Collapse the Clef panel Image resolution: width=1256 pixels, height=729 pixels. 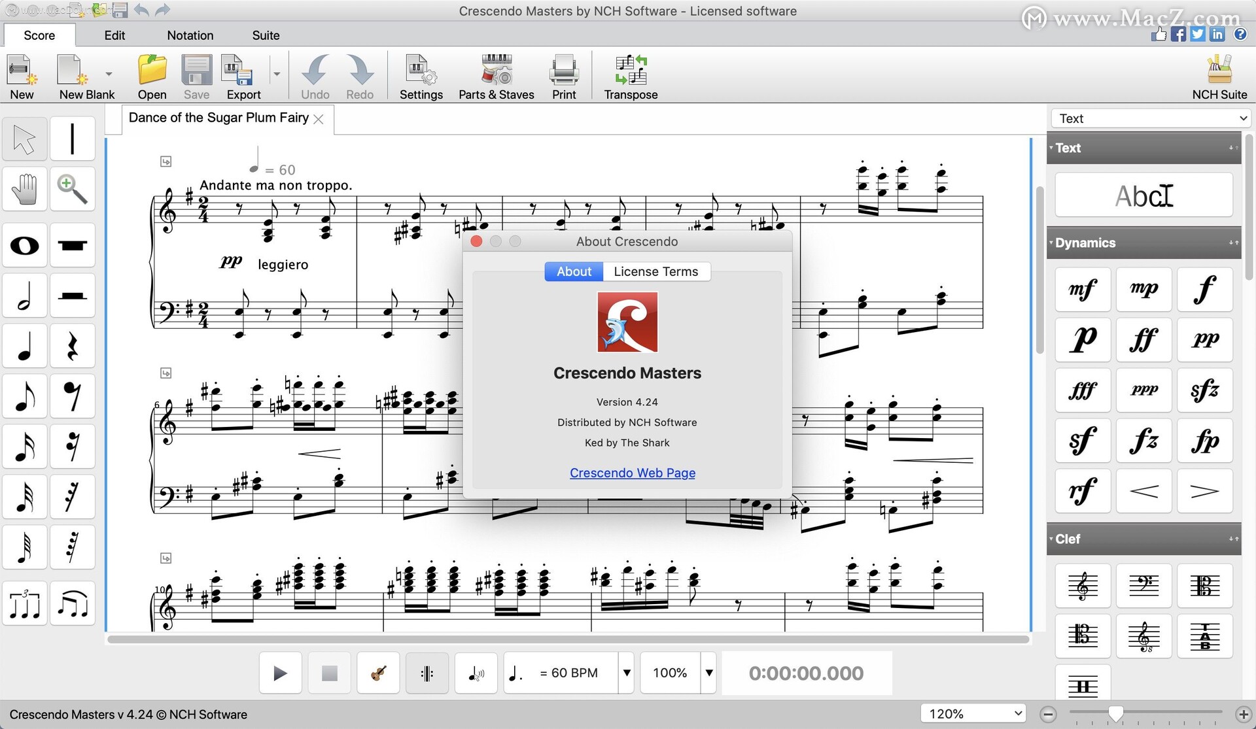coord(1143,539)
